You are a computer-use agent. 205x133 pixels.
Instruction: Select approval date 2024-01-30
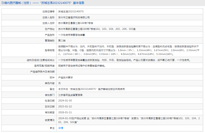pyautogui.click(x=65, y=101)
